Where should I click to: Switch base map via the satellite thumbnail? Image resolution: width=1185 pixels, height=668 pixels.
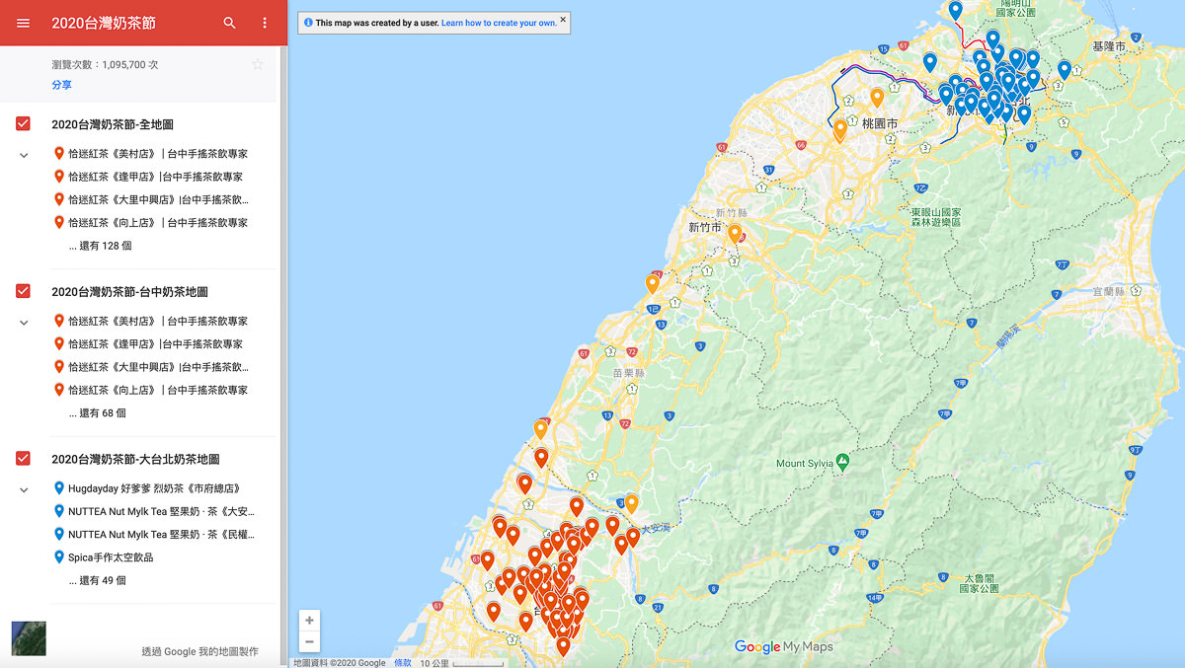coord(29,638)
